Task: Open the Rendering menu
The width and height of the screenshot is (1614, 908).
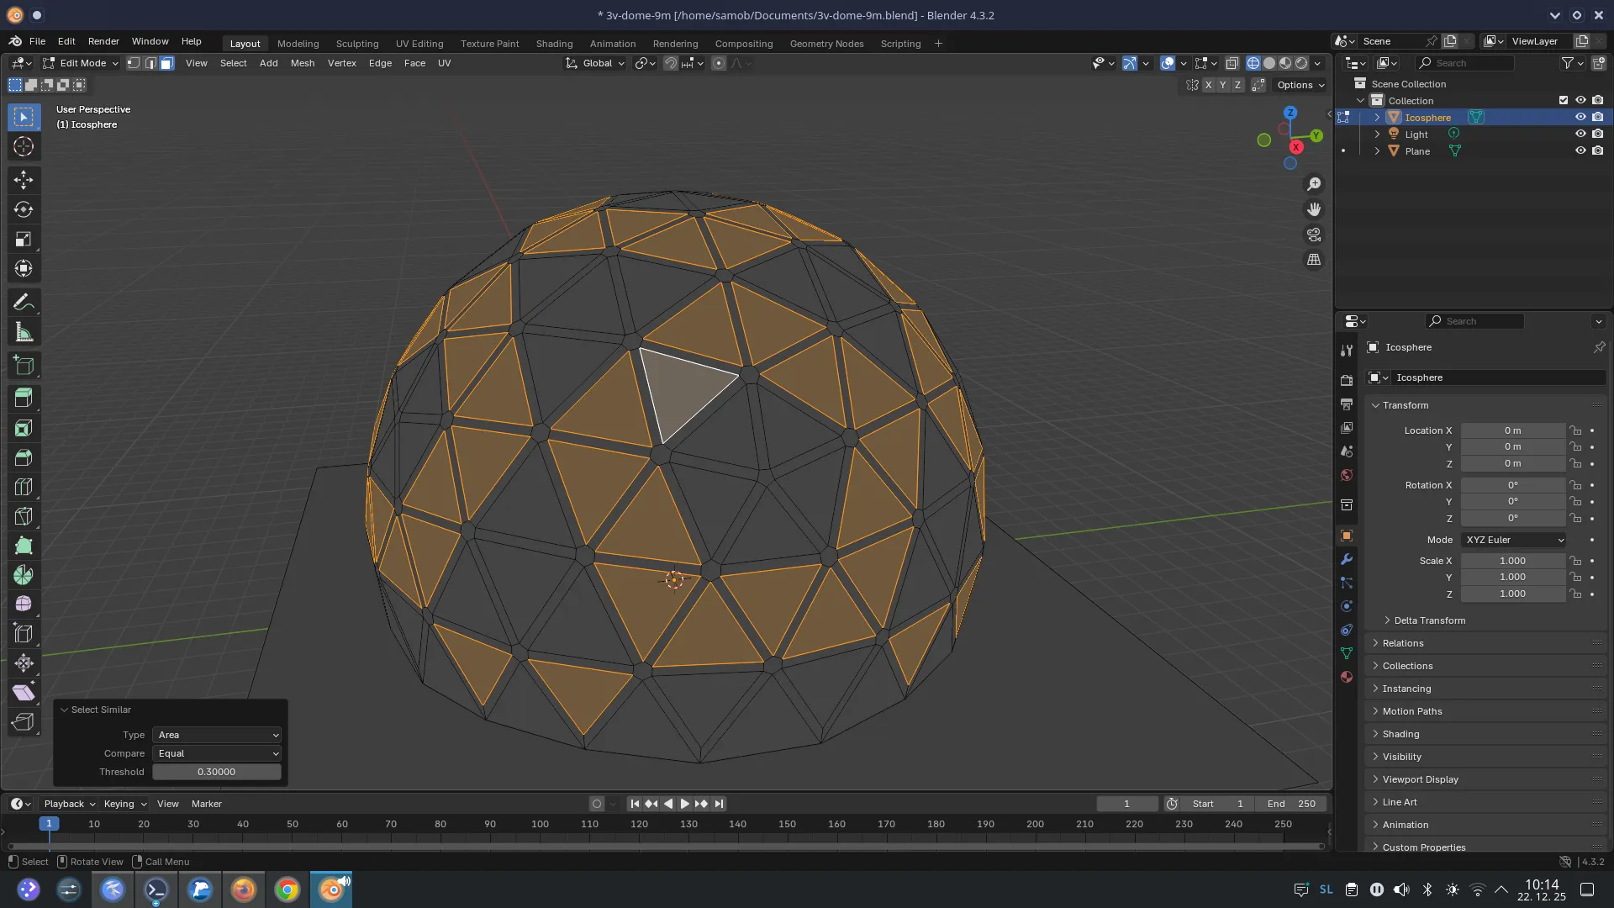Action: (x=675, y=43)
